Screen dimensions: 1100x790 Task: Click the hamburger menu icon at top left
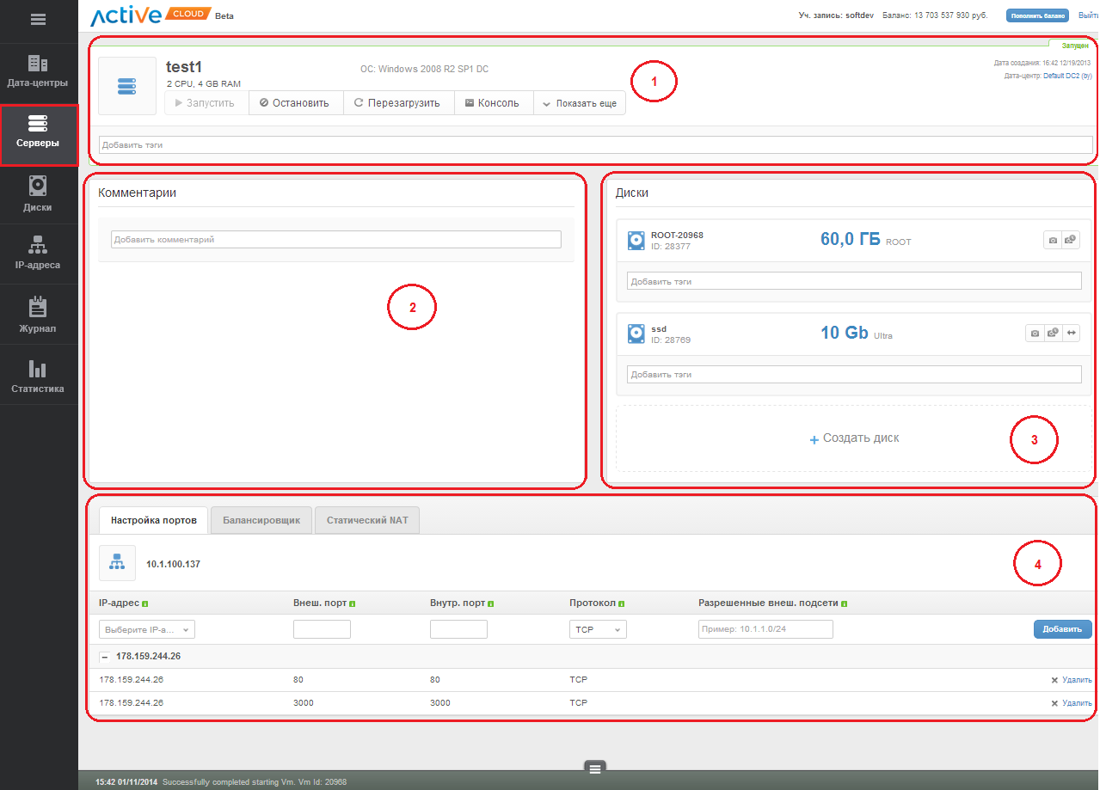click(38, 20)
